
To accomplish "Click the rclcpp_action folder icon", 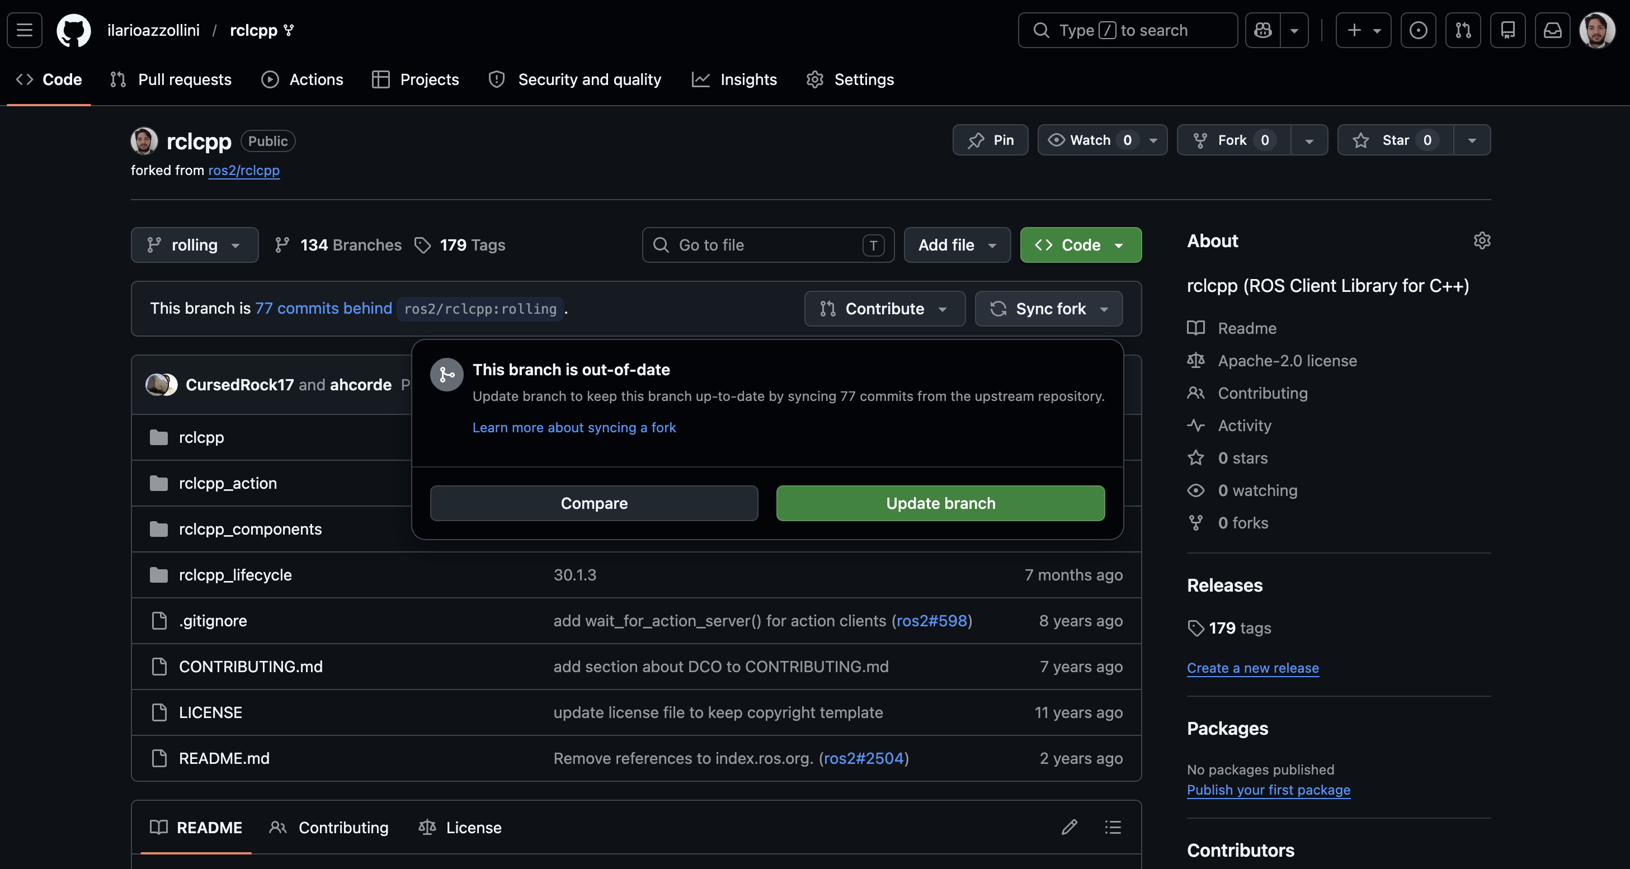I will coord(159,483).
